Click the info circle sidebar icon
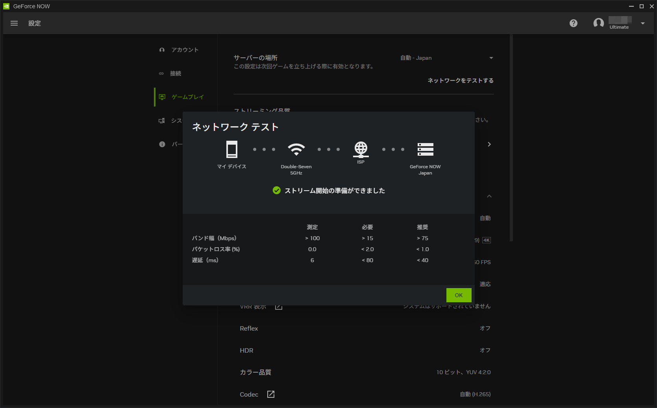This screenshot has height=408, width=657. pyautogui.click(x=162, y=144)
